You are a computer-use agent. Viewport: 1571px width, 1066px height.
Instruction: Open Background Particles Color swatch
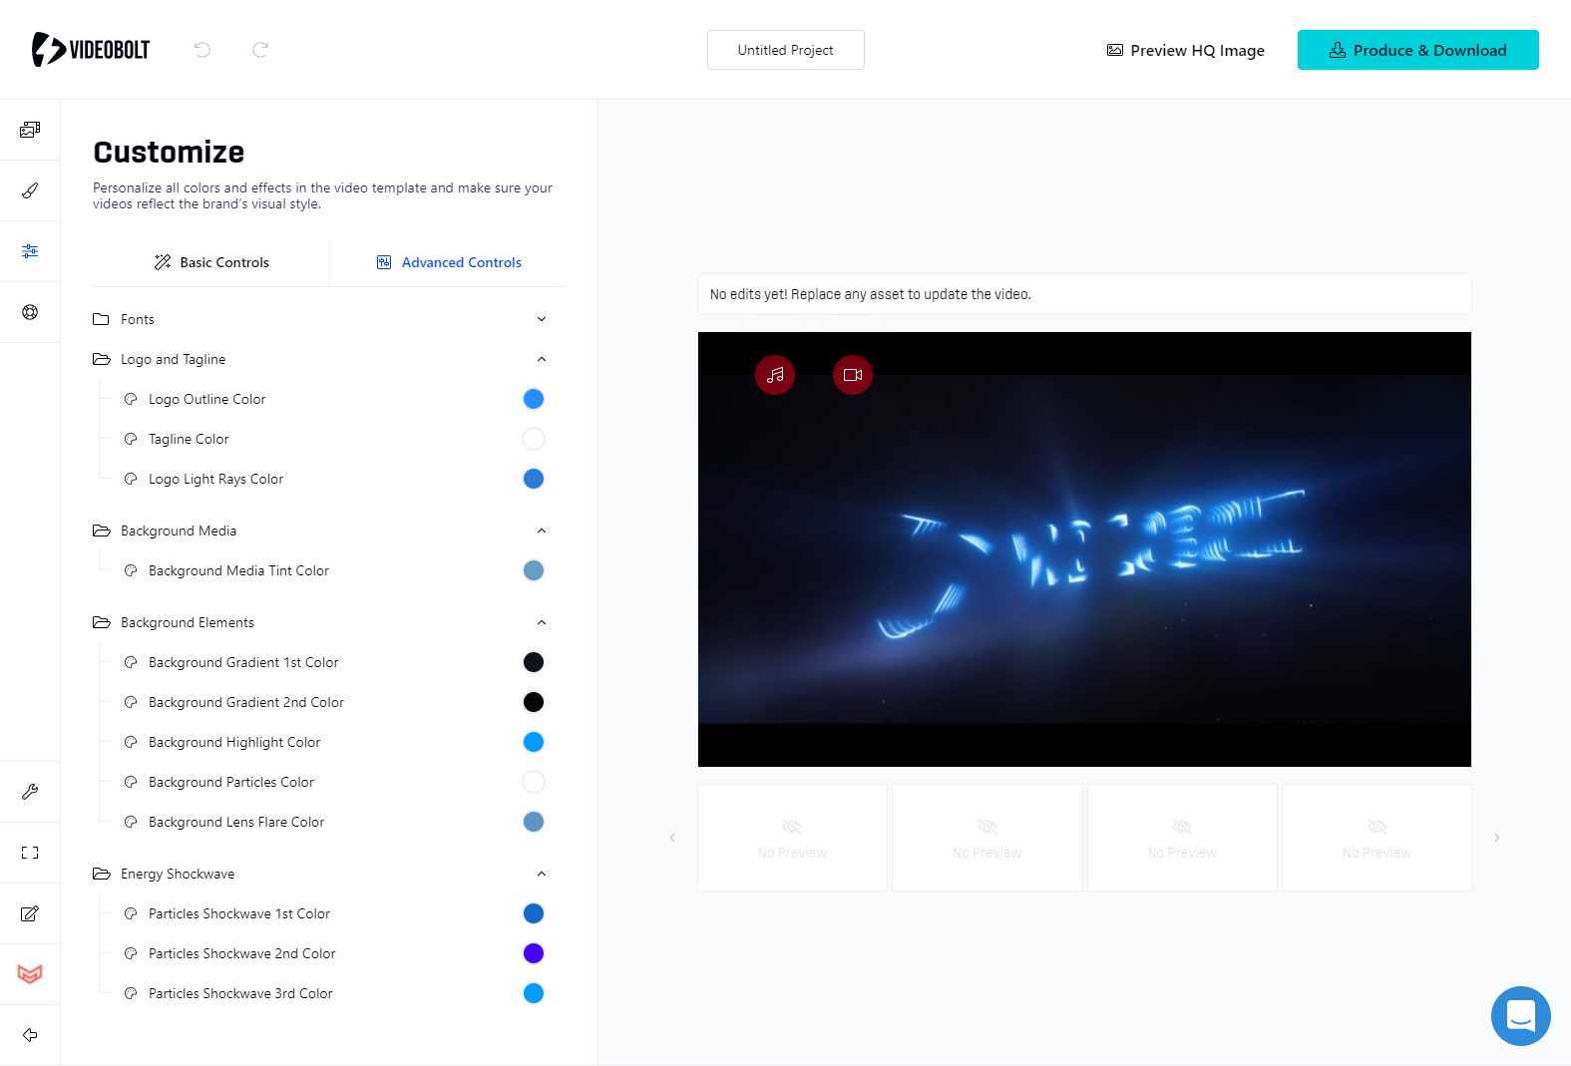coord(534,782)
